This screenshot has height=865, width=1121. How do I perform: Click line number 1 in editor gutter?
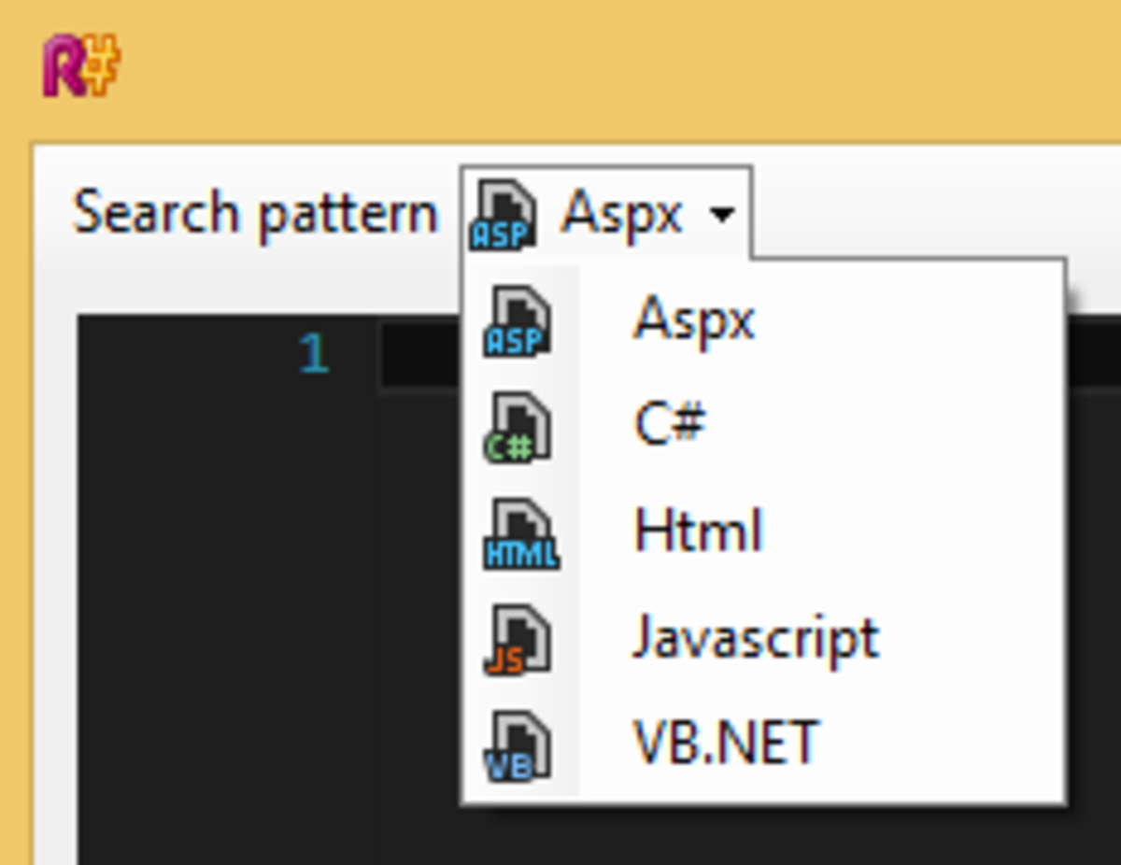pos(314,354)
